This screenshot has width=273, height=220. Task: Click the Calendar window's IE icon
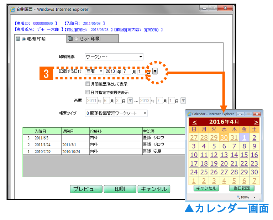[189, 114]
